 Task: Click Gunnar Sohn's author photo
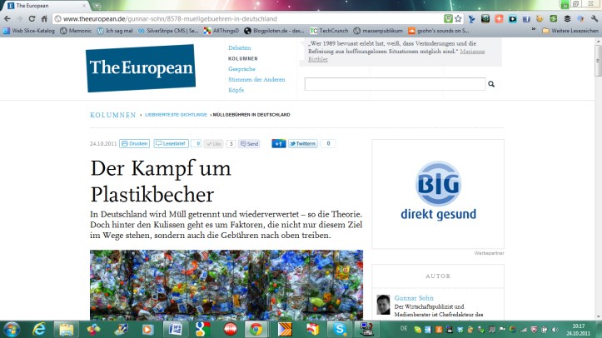[383, 305]
